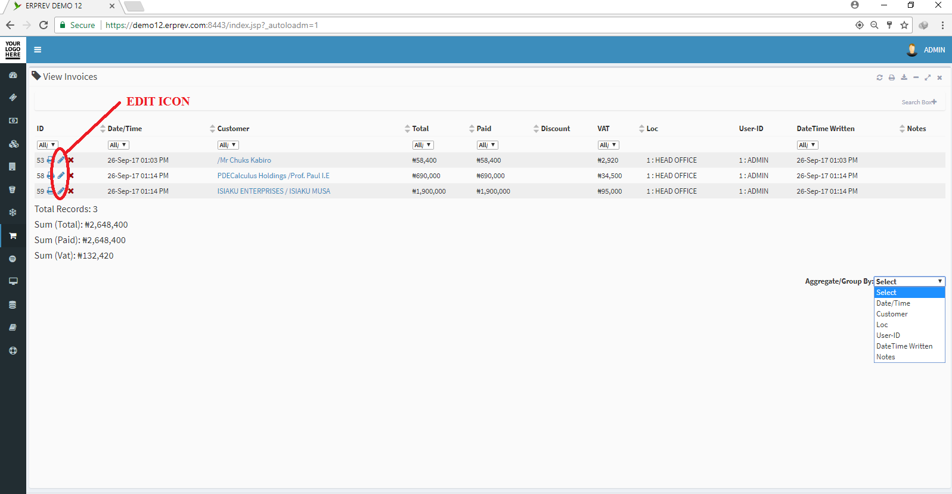Open the database stack sidebar icon
This screenshot has height=494, width=952.
tap(13, 305)
